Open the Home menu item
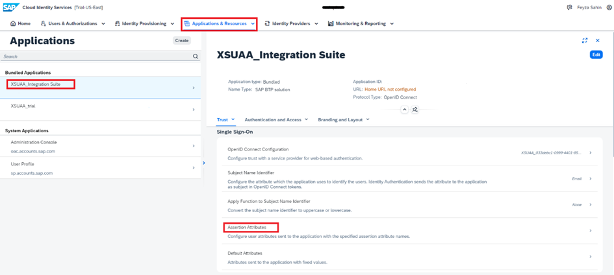Viewport: 614px width, 275px height. 20,23
